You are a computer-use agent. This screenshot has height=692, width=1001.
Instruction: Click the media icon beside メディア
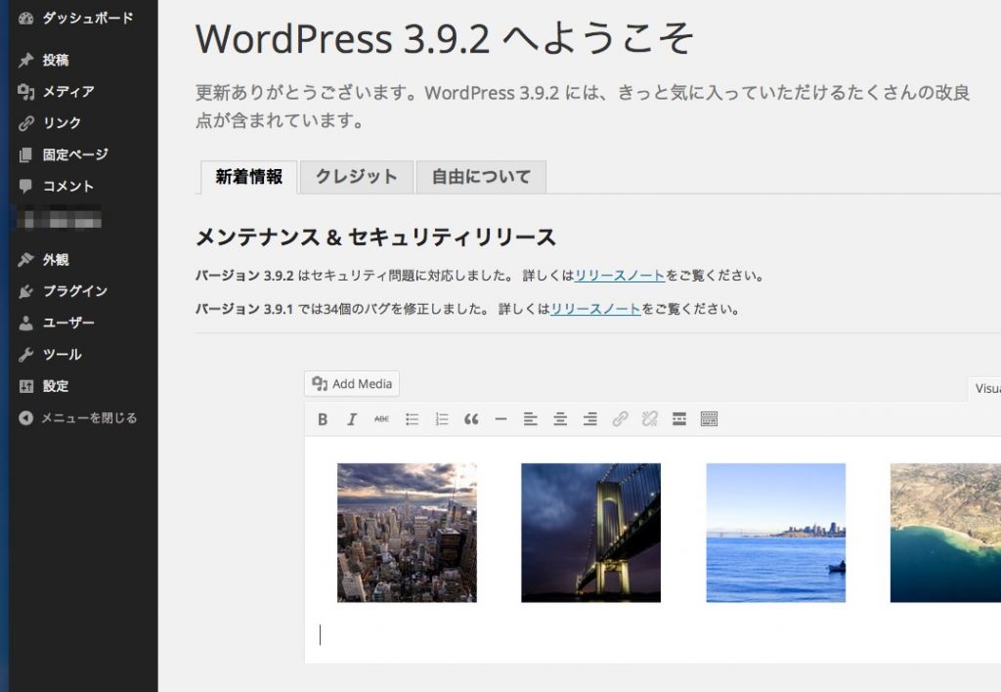pos(25,92)
